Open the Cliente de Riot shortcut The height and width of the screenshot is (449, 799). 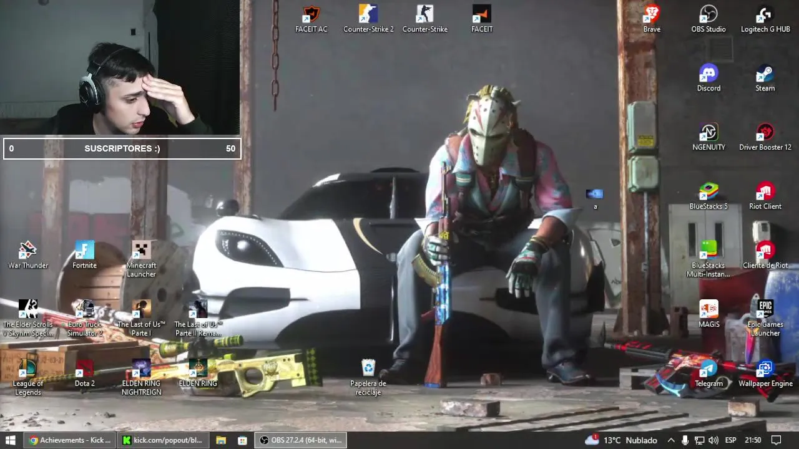pos(765,255)
